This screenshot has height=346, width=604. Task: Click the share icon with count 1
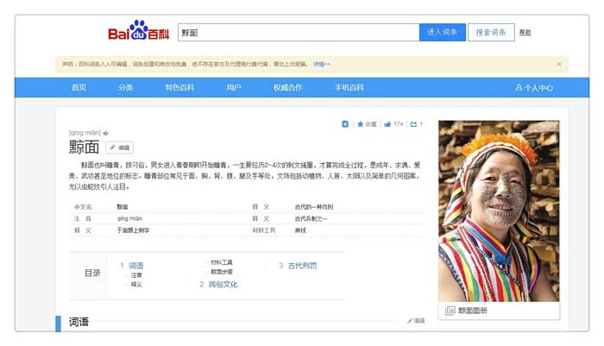click(x=413, y=124)
